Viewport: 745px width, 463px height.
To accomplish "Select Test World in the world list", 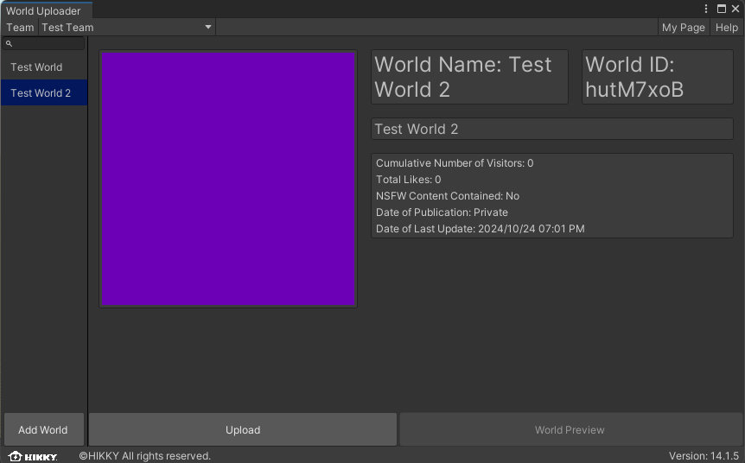I will point(36,67).
